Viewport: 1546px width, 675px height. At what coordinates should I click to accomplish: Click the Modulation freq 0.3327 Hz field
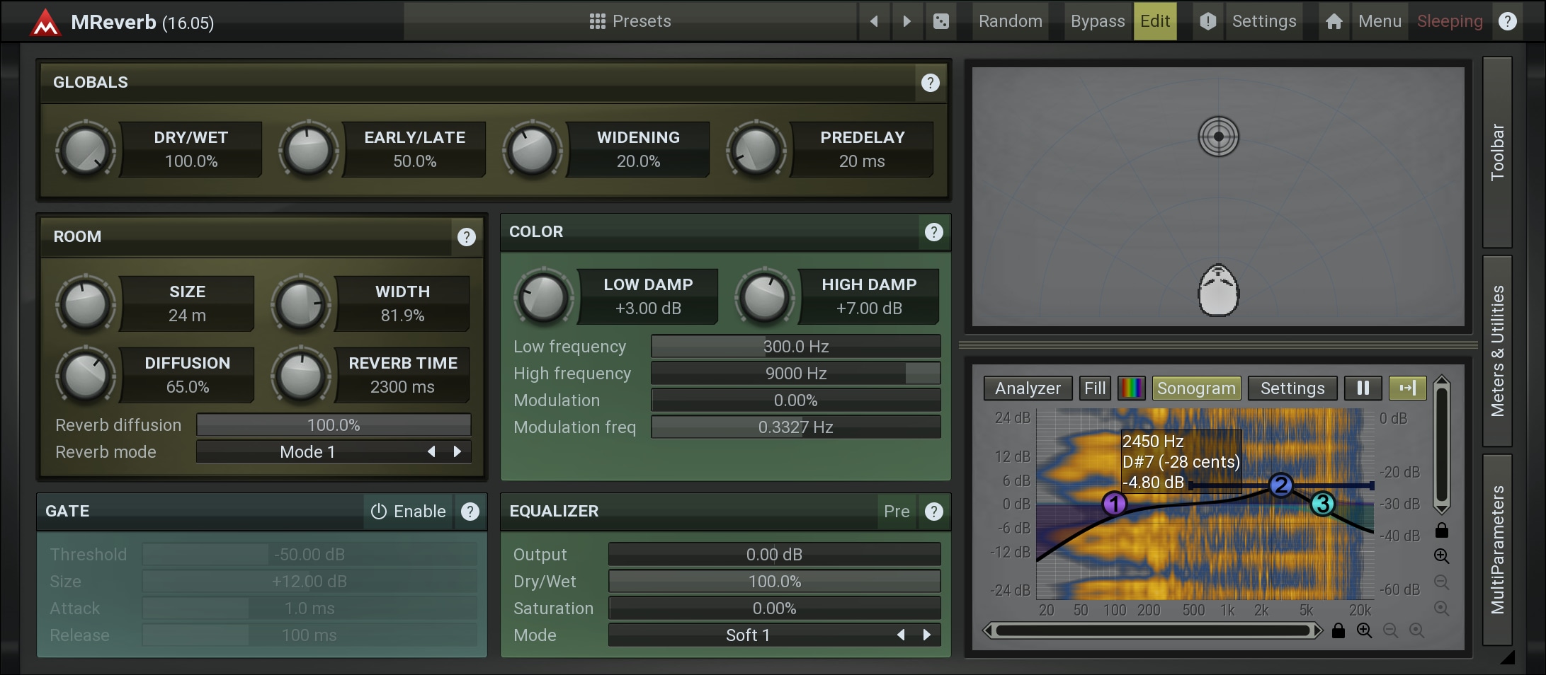pos(796,427)
